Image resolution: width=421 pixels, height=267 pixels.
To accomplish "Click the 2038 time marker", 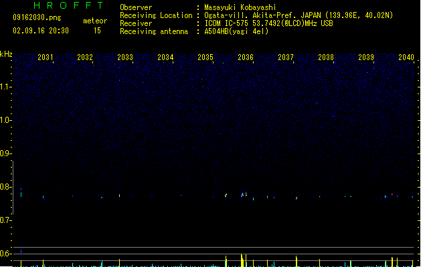I will pyautogui.click(x=326, y=57).
